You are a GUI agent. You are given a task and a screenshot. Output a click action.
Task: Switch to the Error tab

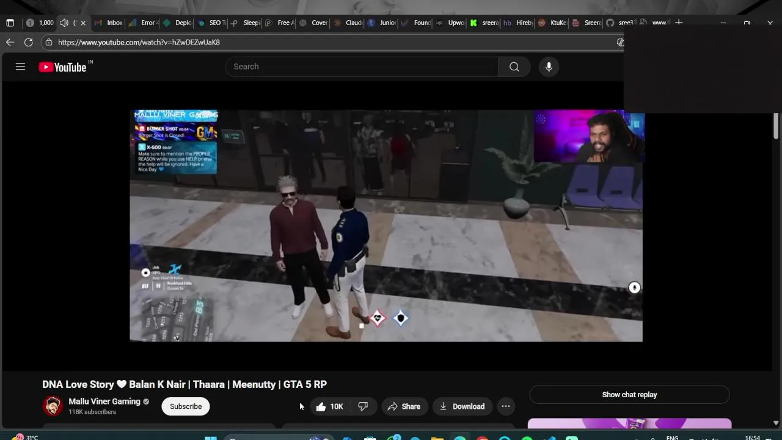(x=143, y=23)
